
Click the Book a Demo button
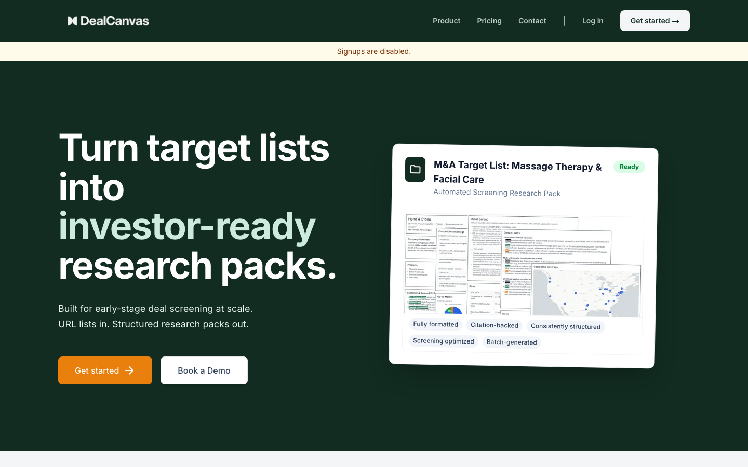click(204, 370)
